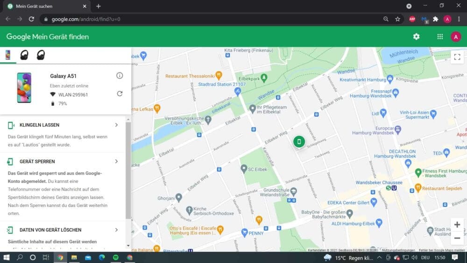This screenshot has width=467, height=263.
Task: Open Chrome's three-dot menu
Action: (x=459, y=19)
